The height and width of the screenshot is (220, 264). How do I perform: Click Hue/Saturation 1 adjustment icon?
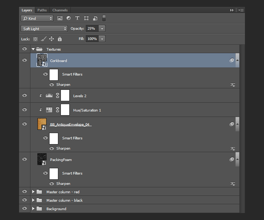click(x=49, y=110)
